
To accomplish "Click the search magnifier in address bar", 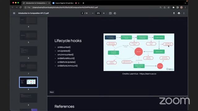I will (161, 7).
